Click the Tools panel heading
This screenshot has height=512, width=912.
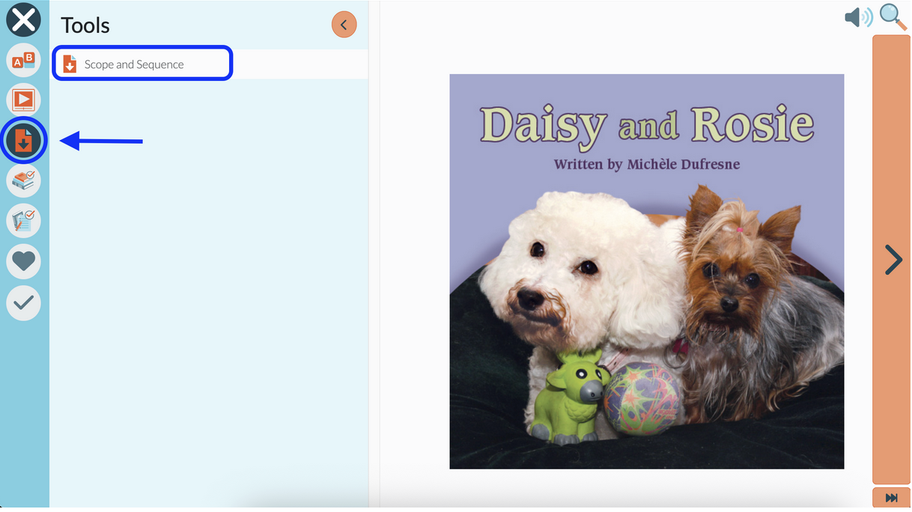click(85, 25)
